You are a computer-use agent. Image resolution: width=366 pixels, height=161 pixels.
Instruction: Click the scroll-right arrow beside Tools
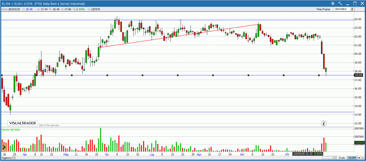pyautogui.click(x=334, y=158)
